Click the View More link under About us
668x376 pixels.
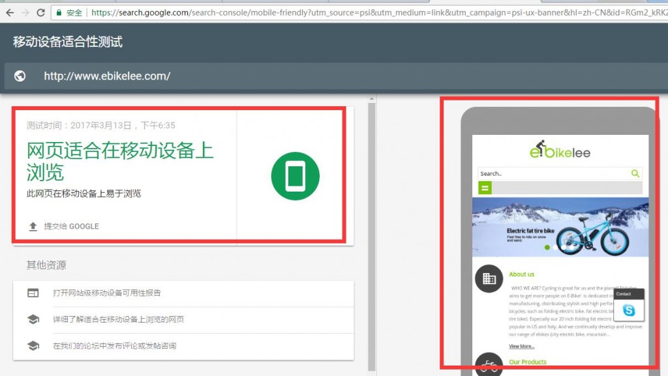tap(521, 346)
